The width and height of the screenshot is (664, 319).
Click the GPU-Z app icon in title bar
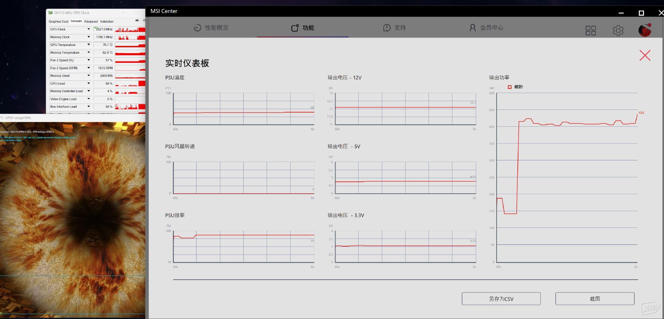click(50, 13)
